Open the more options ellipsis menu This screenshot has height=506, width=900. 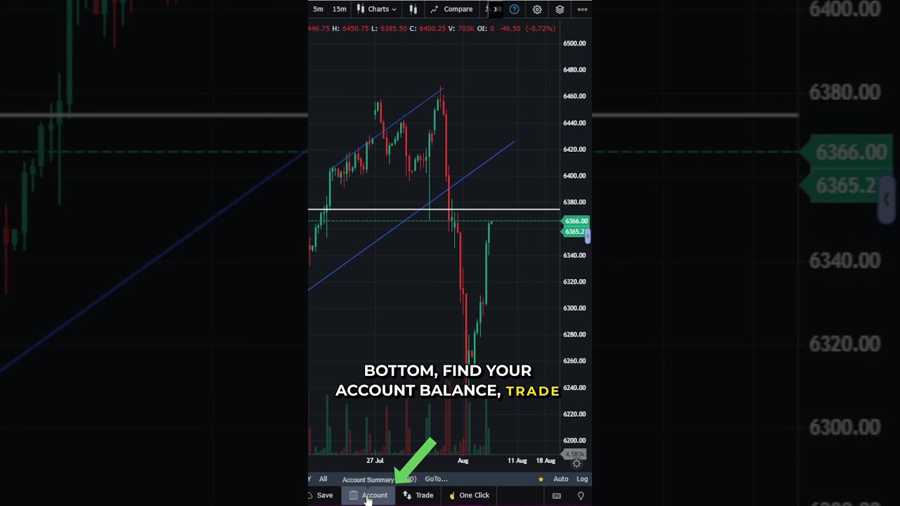pos(582,9)
